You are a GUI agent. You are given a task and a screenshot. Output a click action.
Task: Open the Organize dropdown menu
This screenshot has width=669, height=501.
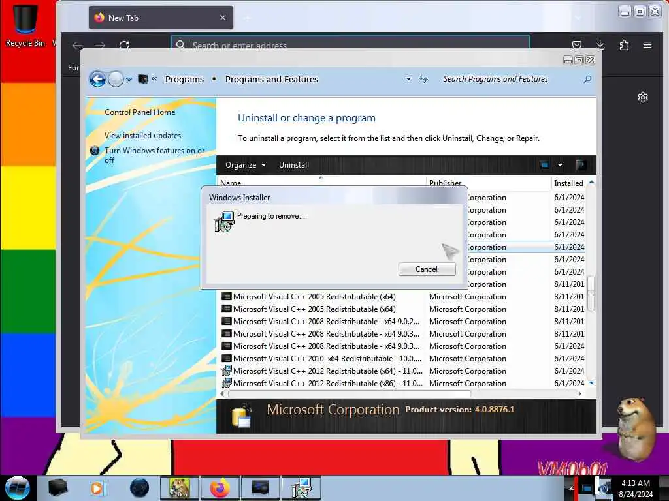pyautogui.click(x=246, y=165)
